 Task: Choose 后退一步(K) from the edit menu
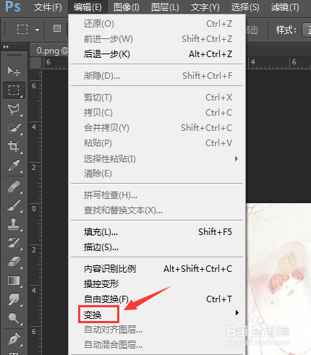coord(157,54)
